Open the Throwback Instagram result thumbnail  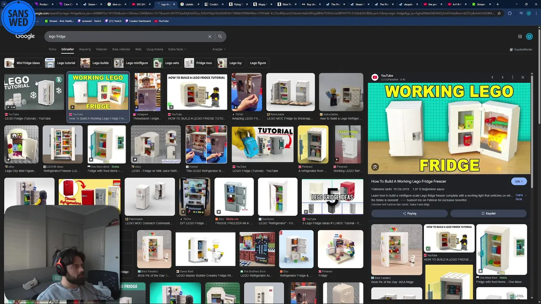[148, 92]
